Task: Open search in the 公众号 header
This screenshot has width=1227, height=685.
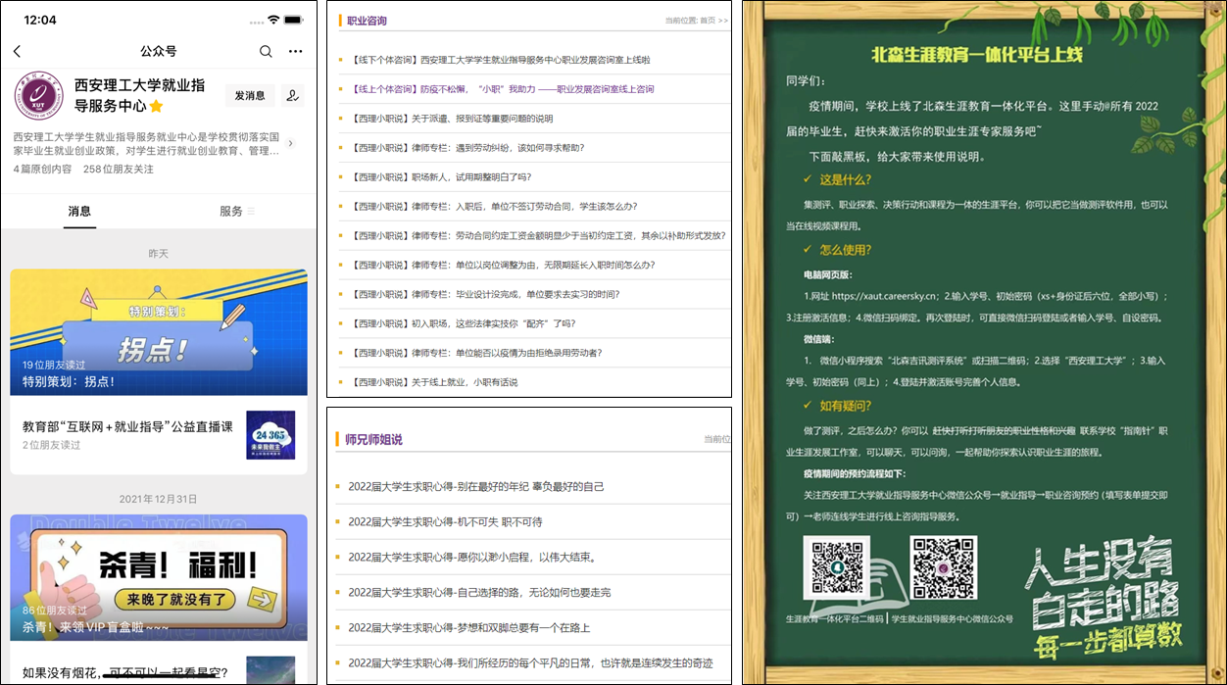Action: click(x=266, y=51)
